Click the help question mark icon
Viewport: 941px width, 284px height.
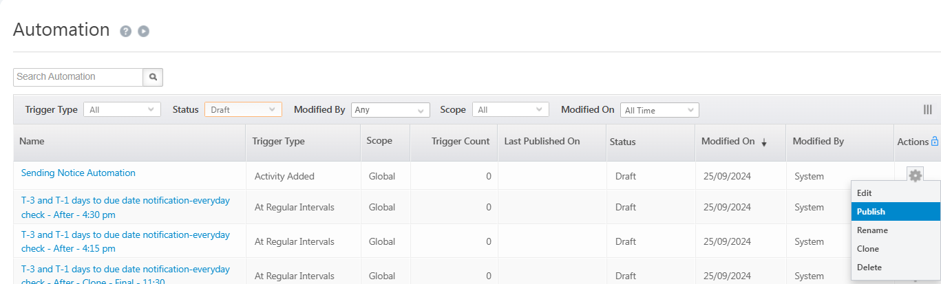(125, 31)
